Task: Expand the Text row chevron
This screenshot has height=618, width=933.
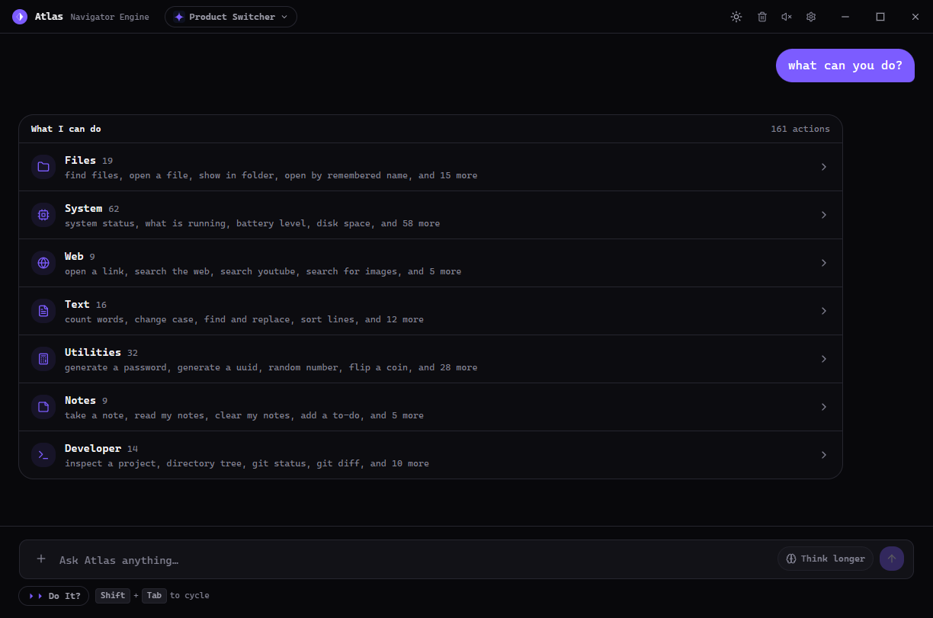Action: [824, 311]
